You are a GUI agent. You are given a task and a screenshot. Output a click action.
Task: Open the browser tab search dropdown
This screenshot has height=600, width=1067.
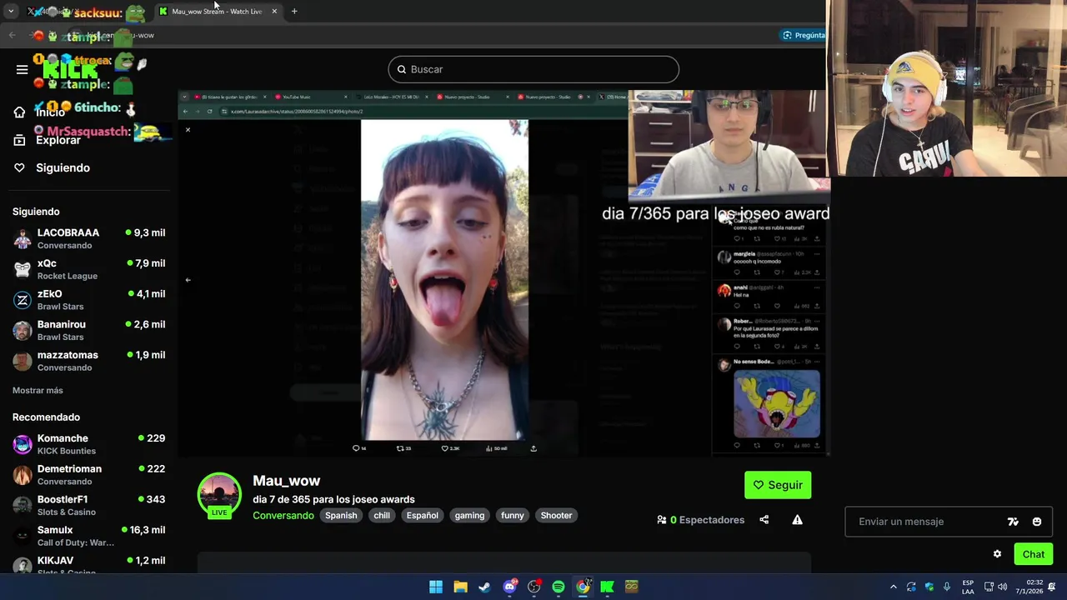coord(11,12)
